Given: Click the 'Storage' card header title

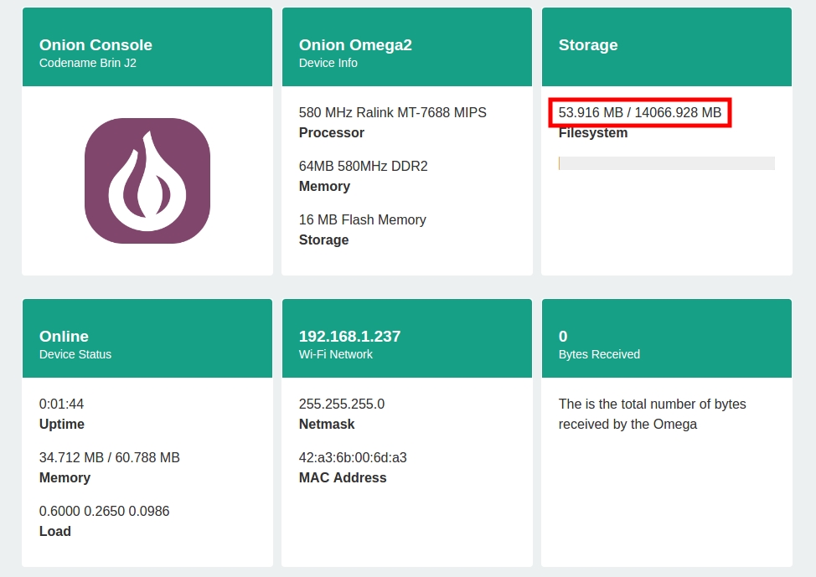Looking at the screenshot, I should coord(588,44).
